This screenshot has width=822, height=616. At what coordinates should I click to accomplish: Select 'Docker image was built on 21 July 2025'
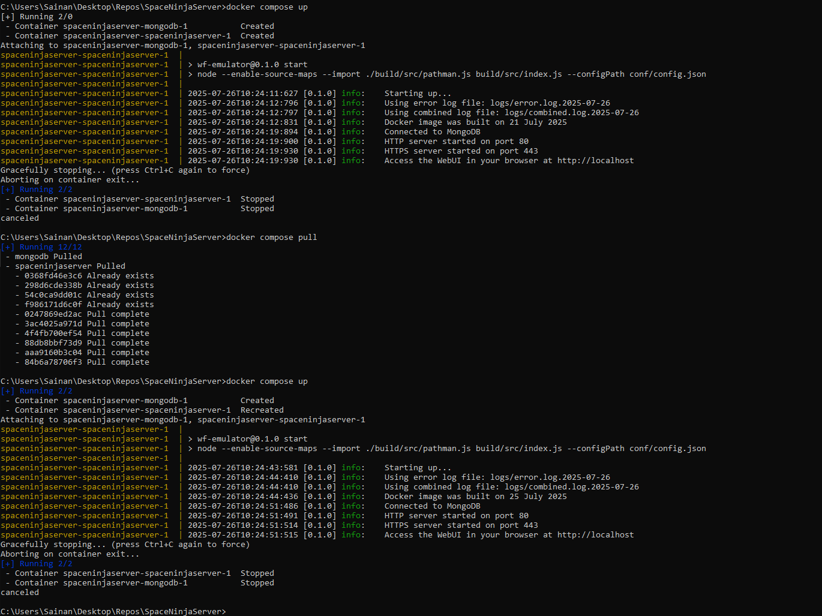coord(475,122)
